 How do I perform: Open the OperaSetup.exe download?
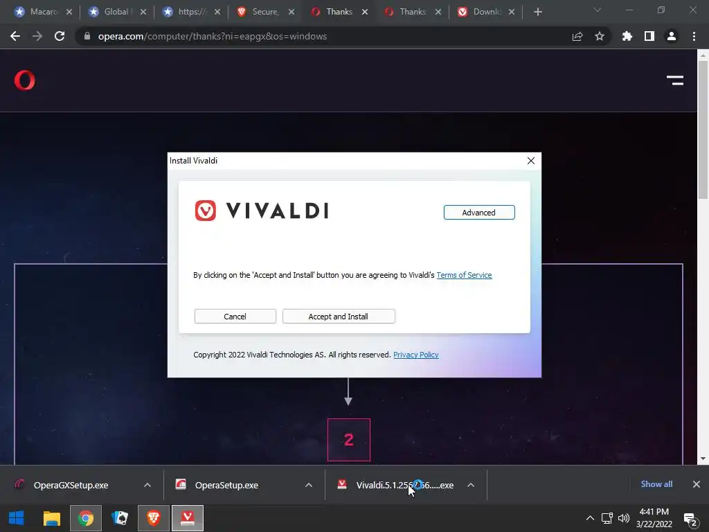217,485
